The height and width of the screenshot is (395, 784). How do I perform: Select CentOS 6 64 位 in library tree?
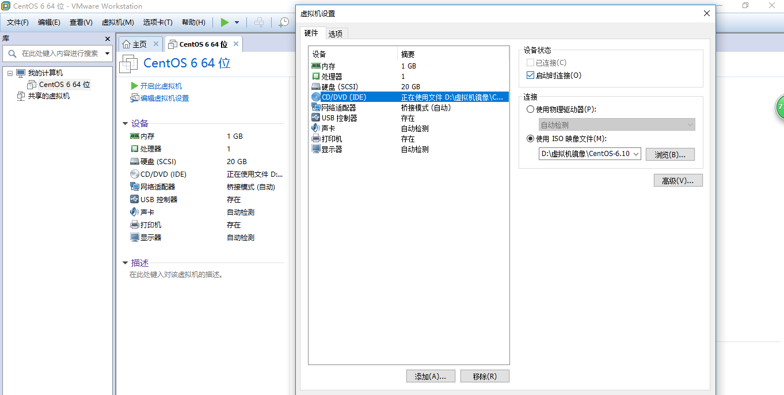pos(64,85)
